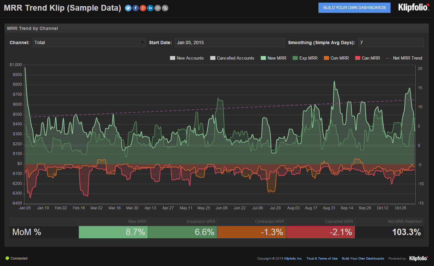Share the dashboard on Google+
434x266 pixels.
pos(143,8)
